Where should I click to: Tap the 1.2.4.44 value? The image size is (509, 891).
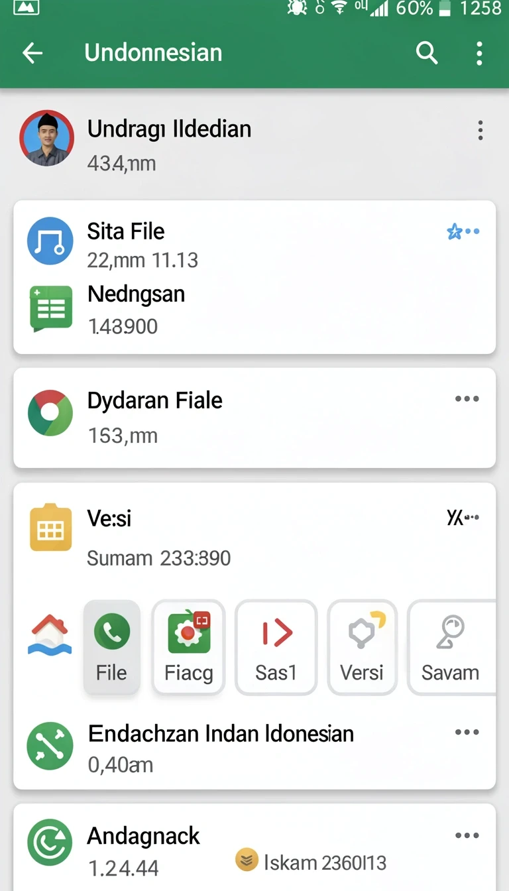tap(123, 868)
